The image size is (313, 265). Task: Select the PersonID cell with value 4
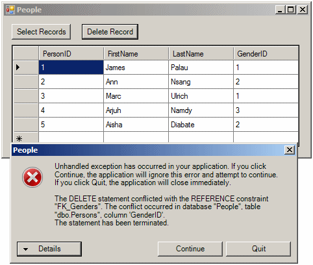coord(71,110)
